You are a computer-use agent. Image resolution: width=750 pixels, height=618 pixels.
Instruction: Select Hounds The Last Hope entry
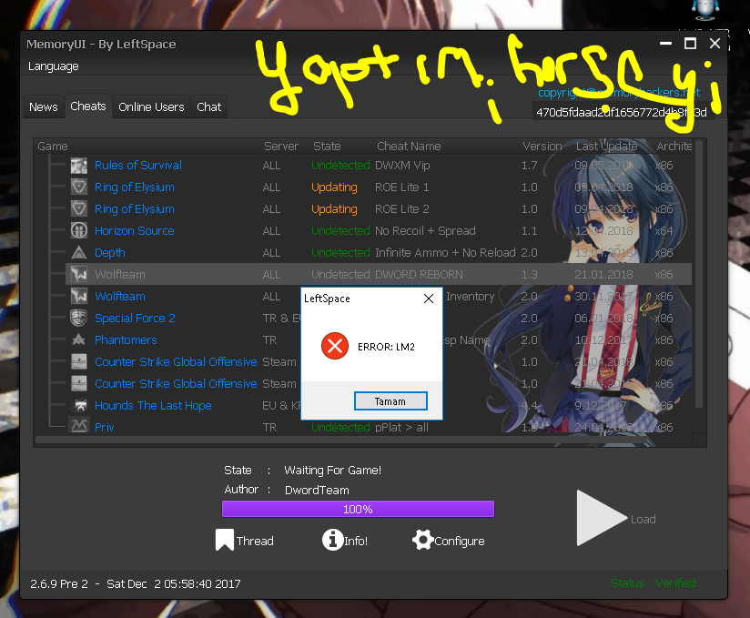pos(153,406)
